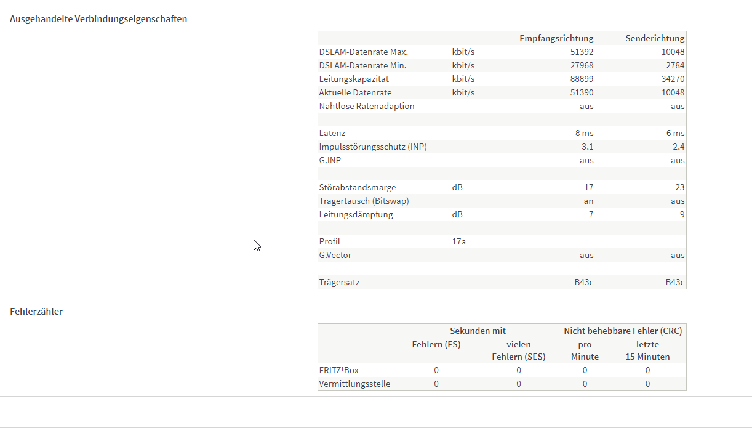This screenshot has height=428, width=752.
Task: Click the 'Latenz' row label
Action: [332, 133]
